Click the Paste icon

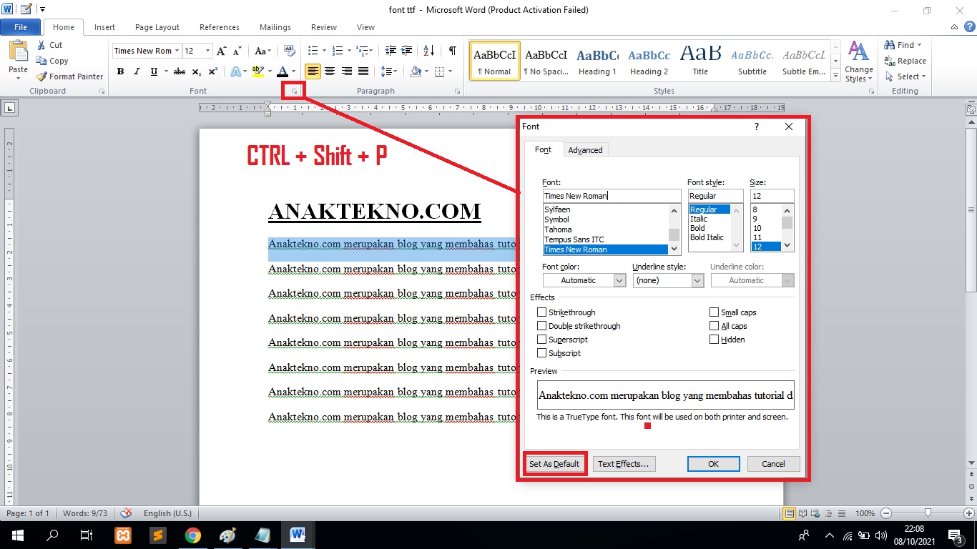click(18, 51)
